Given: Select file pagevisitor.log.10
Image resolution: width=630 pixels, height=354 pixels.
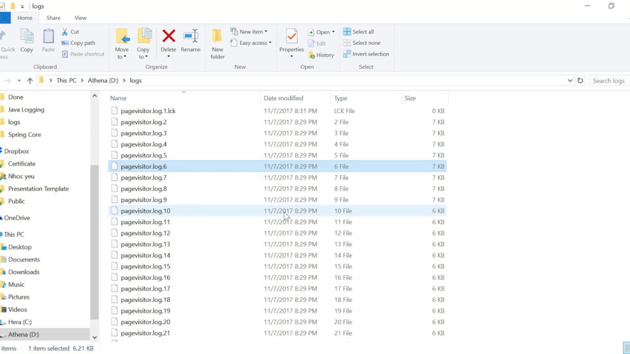Looking at the screenshot, I should tap(277, 211).
